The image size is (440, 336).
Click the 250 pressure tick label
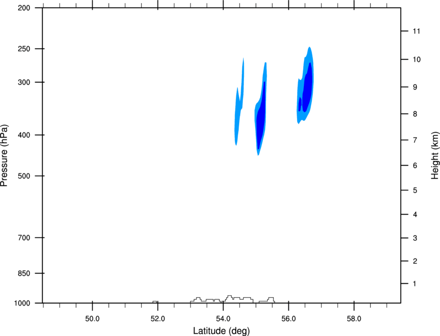pos(24,49)
